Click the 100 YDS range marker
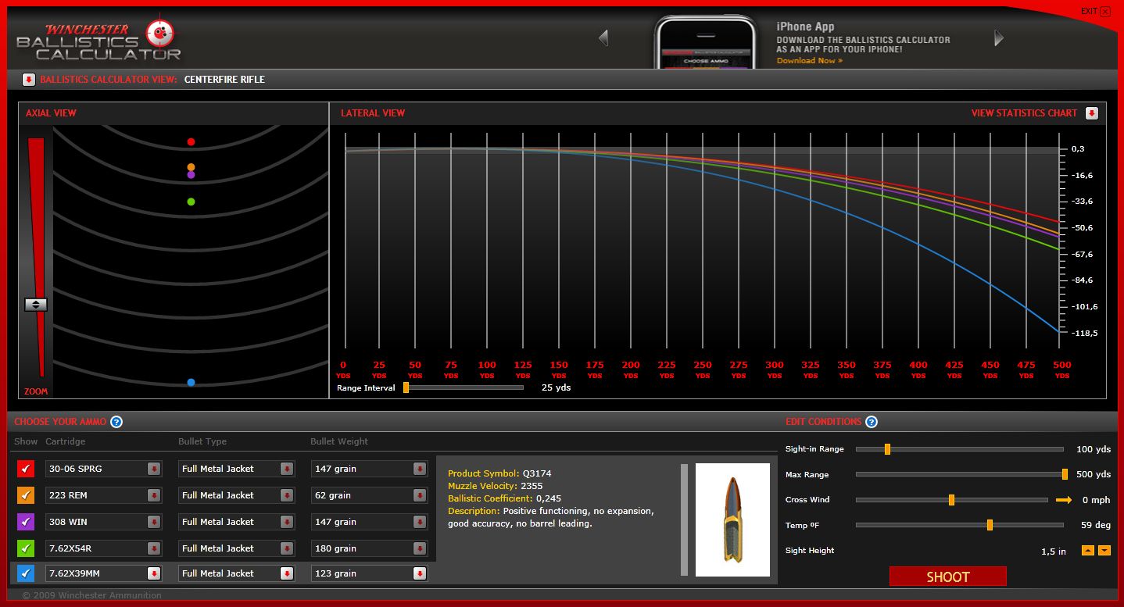 (x=486, y=369)
